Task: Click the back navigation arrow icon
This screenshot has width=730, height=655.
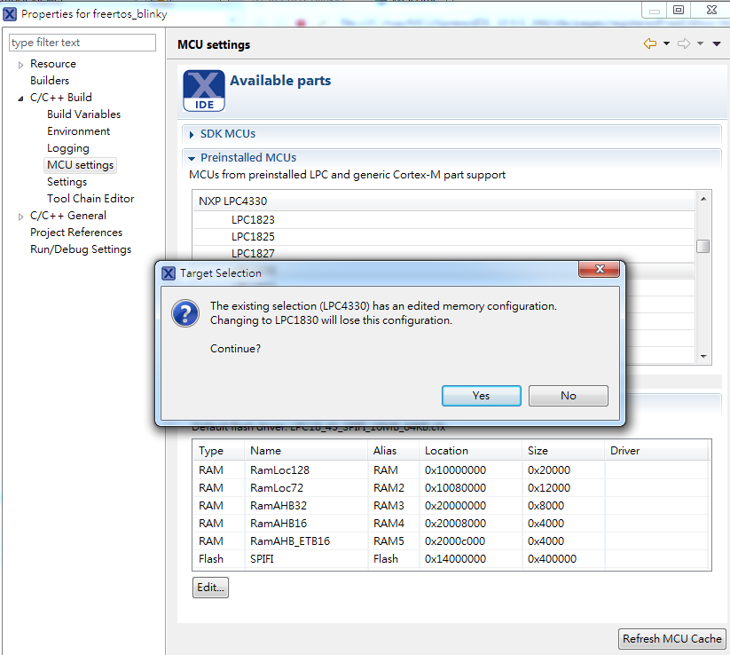Action: 650,43
